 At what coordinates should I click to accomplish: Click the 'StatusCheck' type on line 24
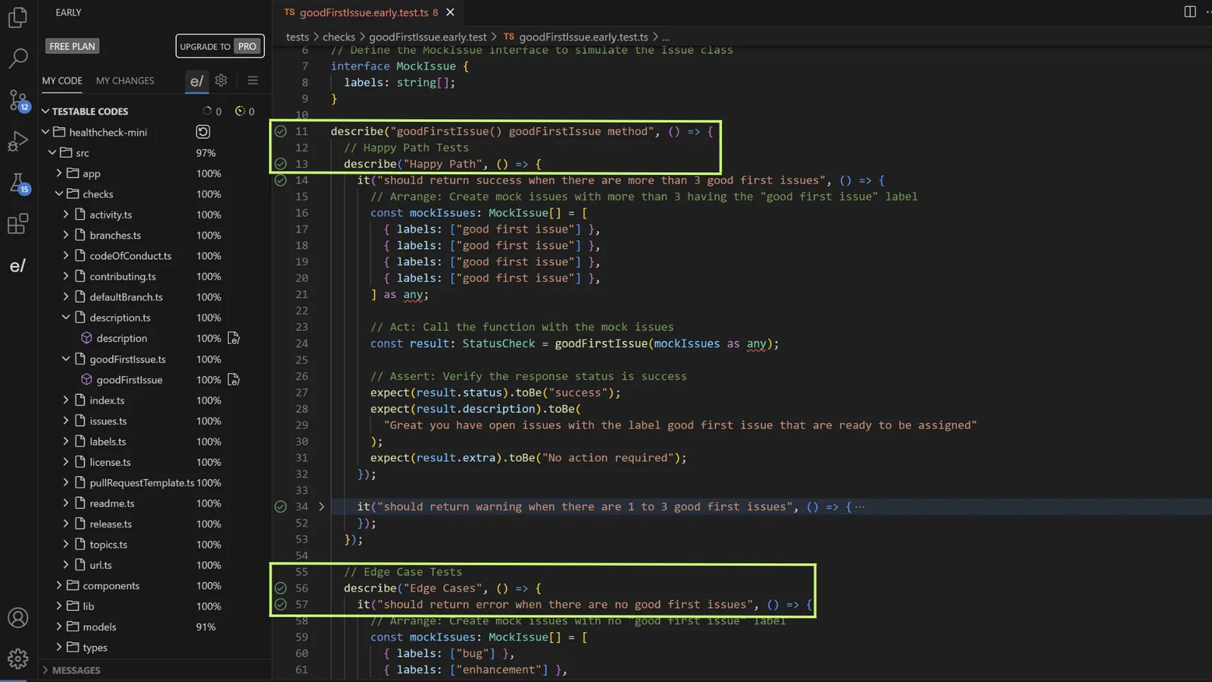pos(498,343)
